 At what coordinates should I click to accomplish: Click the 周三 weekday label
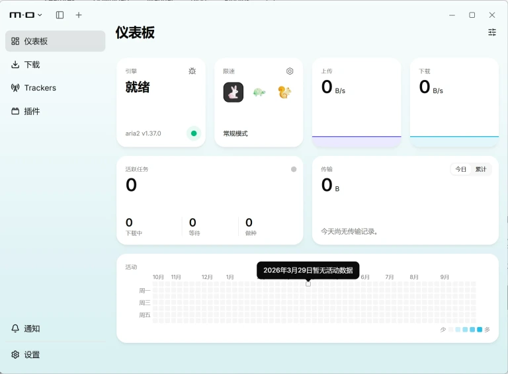144,303
